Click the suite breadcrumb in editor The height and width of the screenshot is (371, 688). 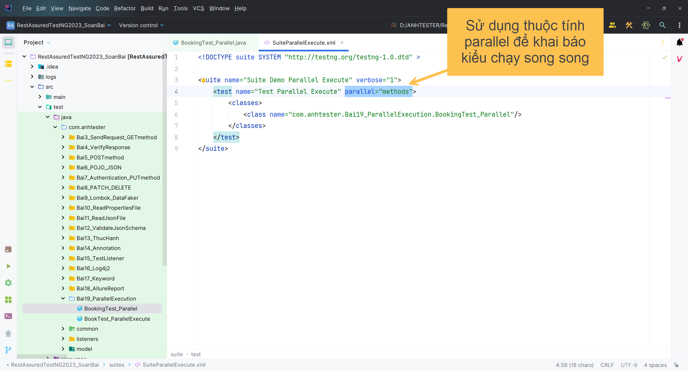pos(177,354)
